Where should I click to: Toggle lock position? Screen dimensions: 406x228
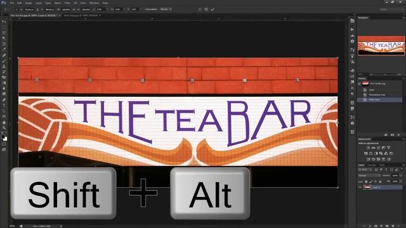pyautogui.click(x=376, y=182)
